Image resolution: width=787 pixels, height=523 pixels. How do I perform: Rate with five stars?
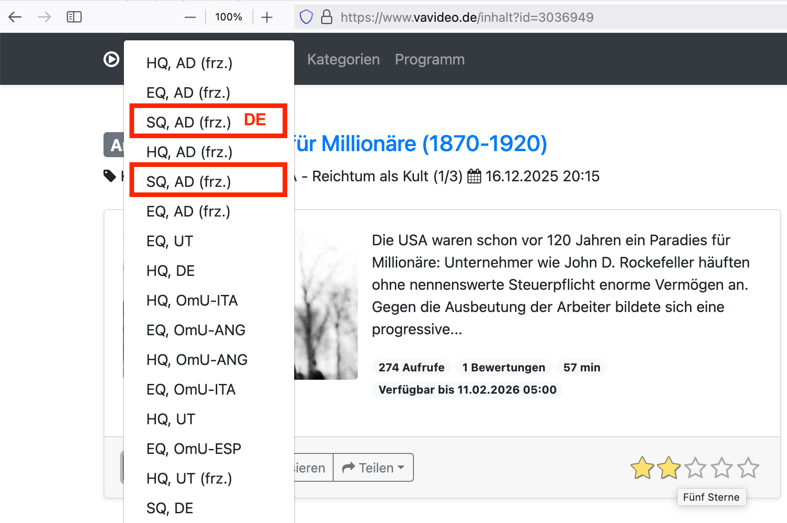tap(748, 468)
